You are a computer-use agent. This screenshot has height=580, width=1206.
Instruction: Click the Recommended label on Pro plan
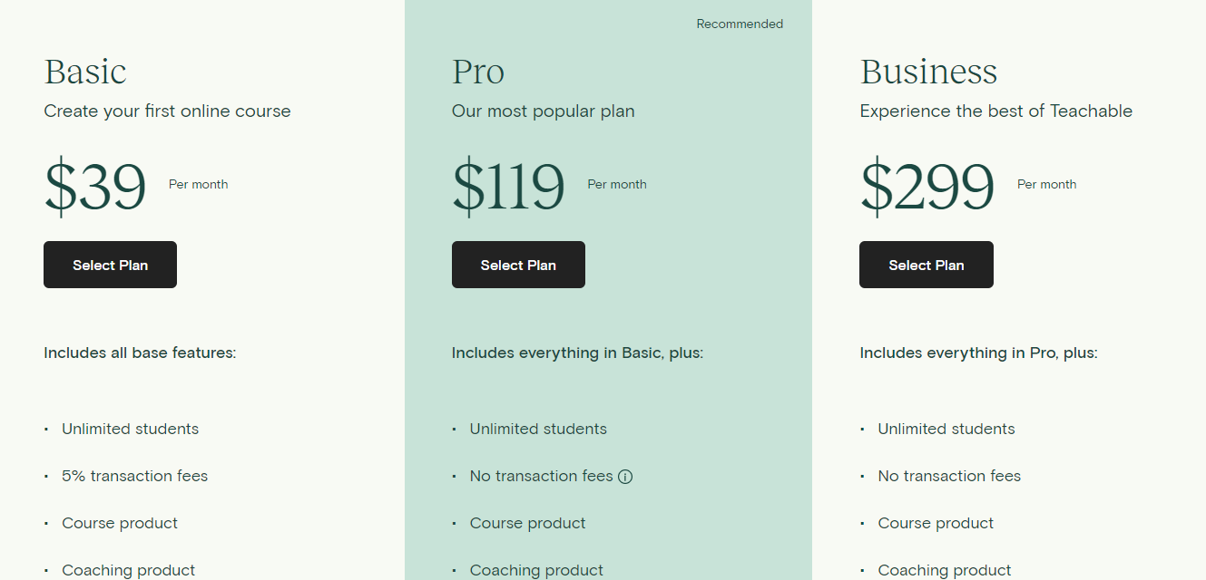(x=740, y=24)
